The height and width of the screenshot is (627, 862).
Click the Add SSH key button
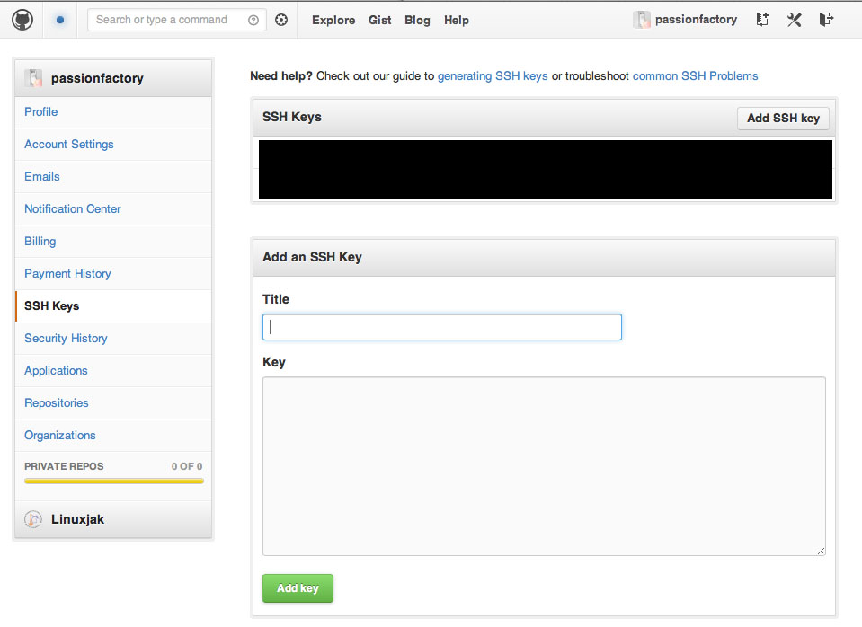click(783, 119)
